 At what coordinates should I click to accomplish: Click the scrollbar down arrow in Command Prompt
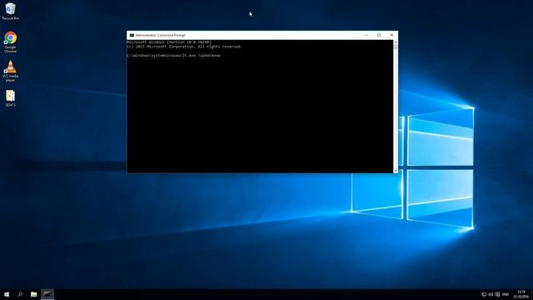pyautogui.click(x=396, y=171)
